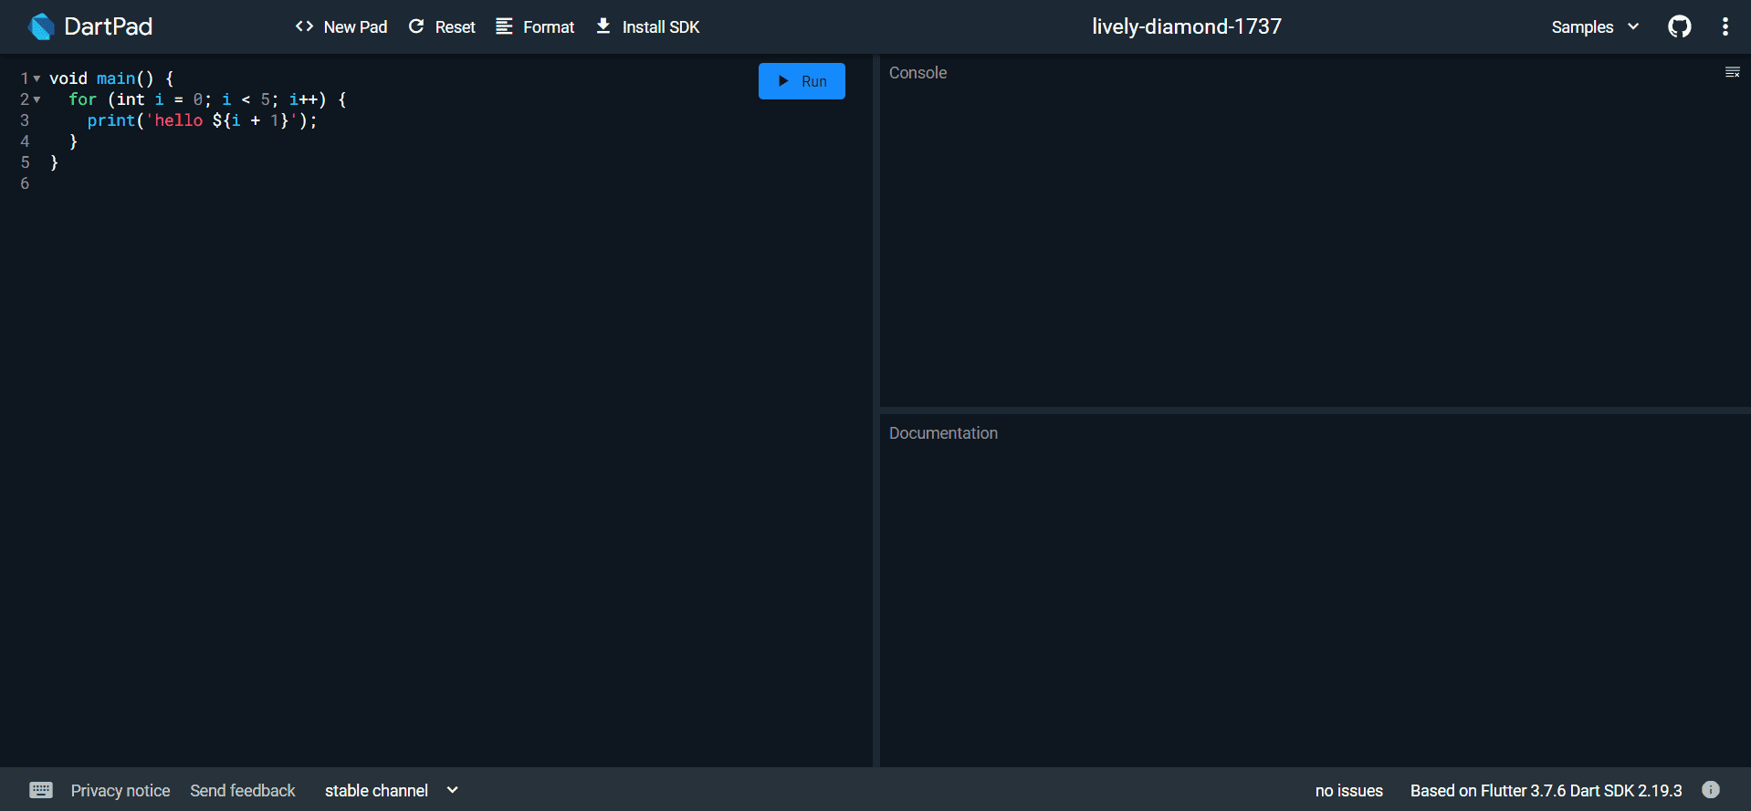
Task: Collapse the main function fold arrow
Action: tap(37, 79)
